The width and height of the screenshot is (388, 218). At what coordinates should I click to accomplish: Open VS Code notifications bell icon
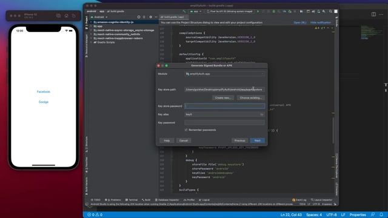381,215
